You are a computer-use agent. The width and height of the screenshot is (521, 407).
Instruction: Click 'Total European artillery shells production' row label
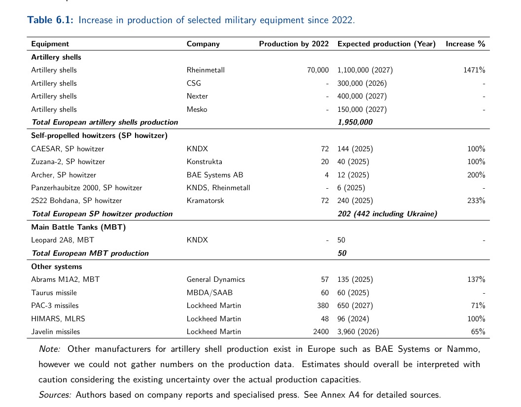coord(104,122)
